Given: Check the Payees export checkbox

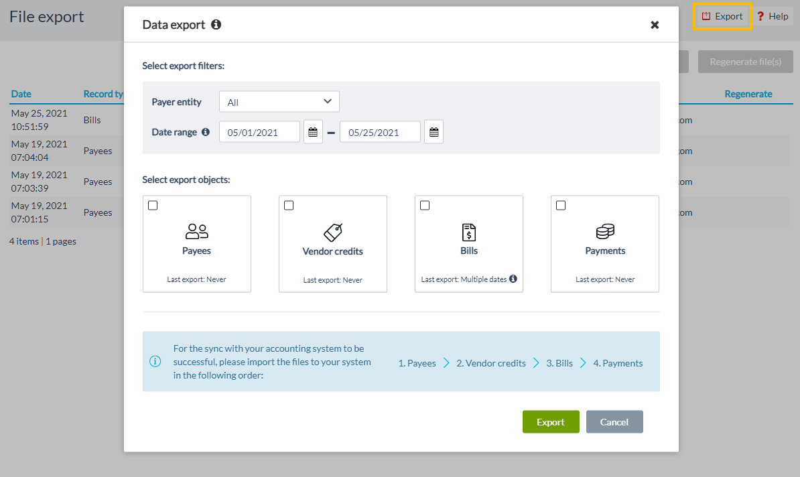Looking at the screenshot, I should coord(153,205).
